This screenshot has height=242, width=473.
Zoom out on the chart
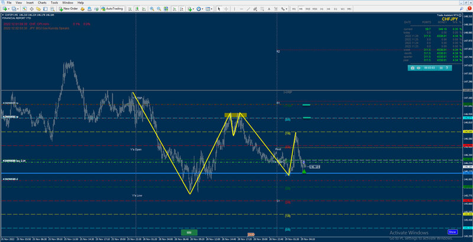point(158,9)
